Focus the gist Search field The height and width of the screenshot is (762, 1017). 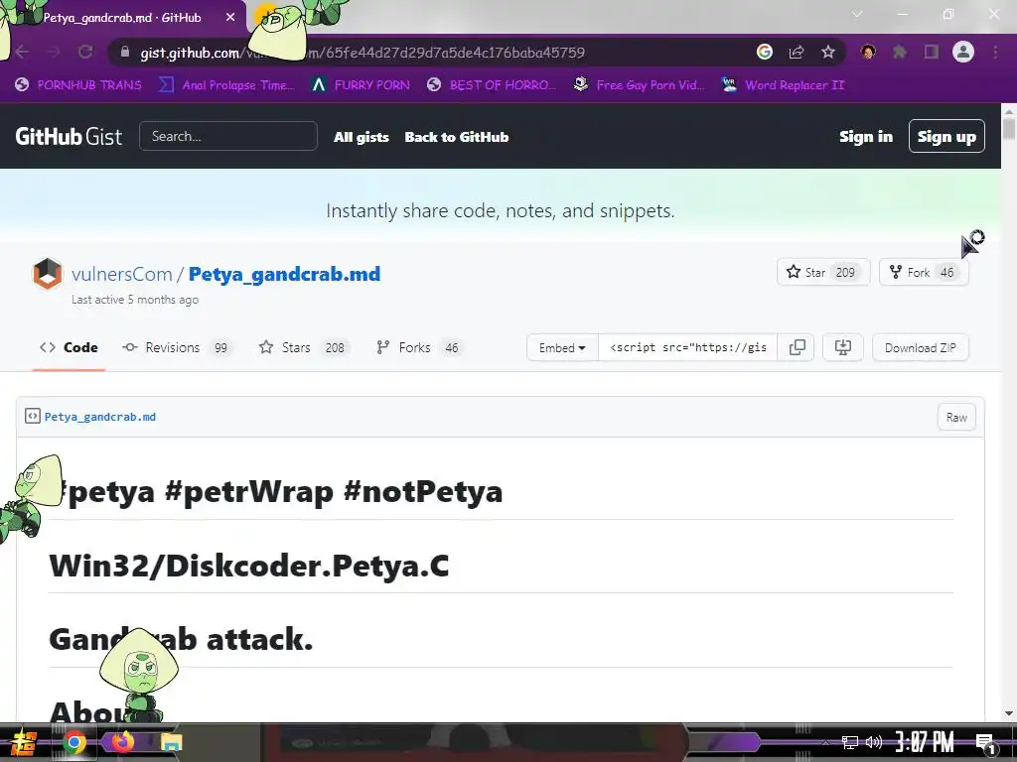(x=228, y=136)
